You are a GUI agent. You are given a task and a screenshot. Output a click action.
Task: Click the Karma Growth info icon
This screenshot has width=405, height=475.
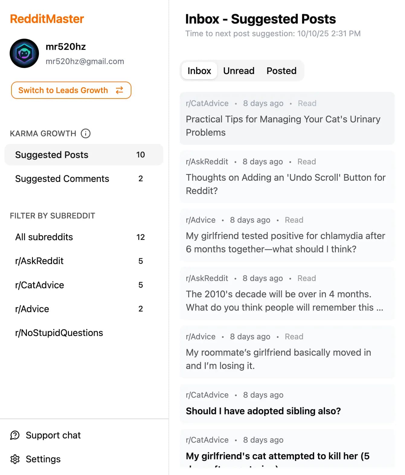[86, 134]
